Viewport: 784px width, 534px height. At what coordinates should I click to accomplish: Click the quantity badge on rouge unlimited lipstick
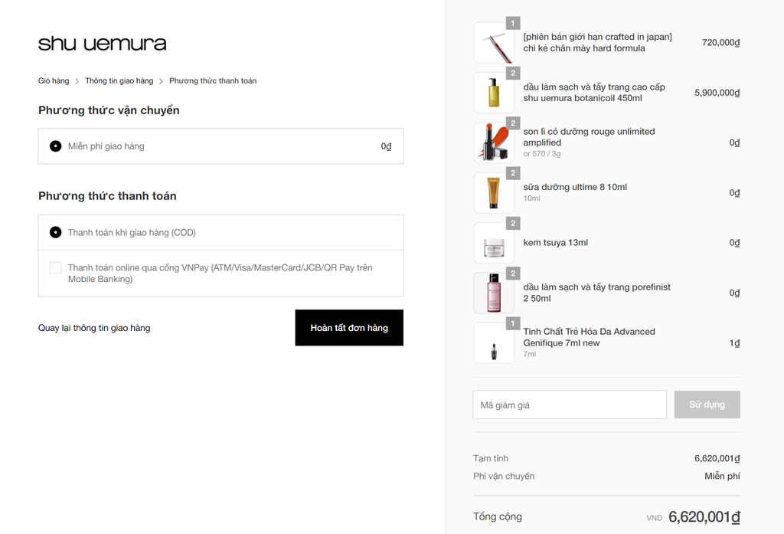(x=513, y=123)
